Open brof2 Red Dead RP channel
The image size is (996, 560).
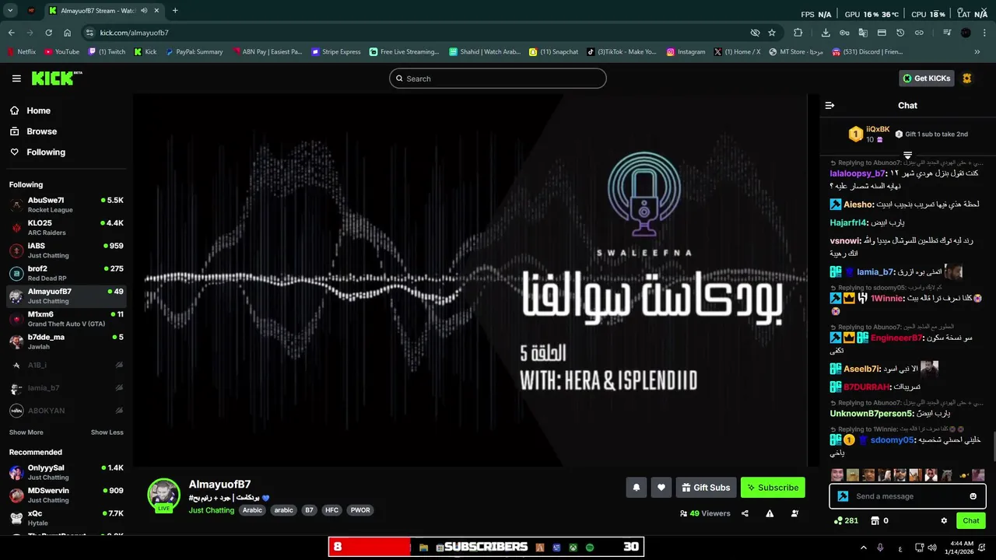tap(66, 273)
